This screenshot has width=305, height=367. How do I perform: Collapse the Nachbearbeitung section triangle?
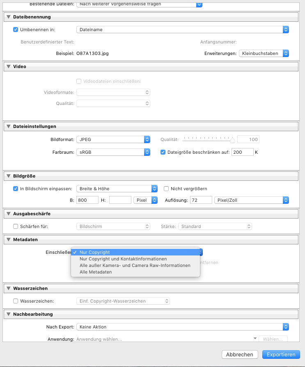click(9, 314)
